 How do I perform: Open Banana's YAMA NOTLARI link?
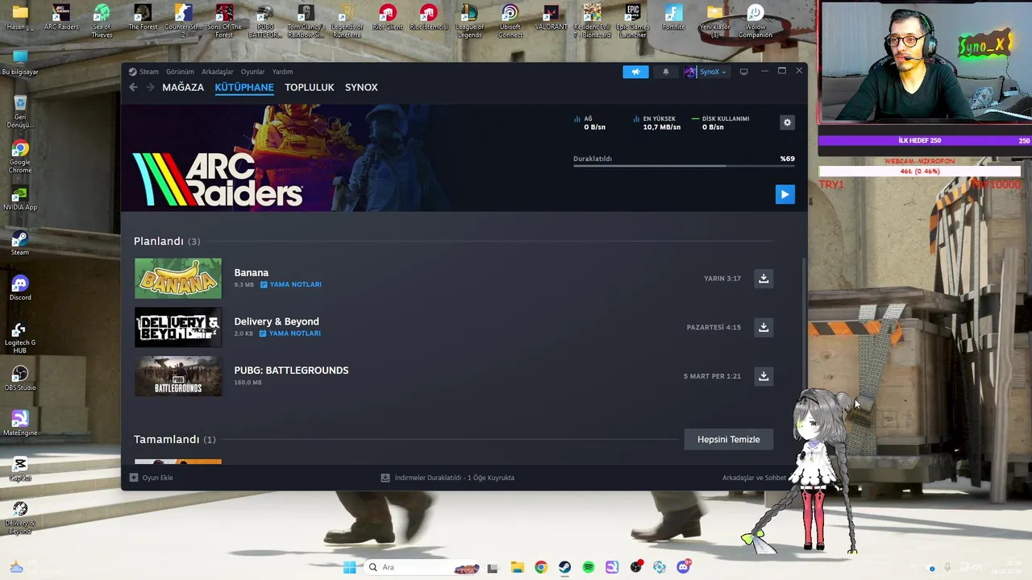291,284
